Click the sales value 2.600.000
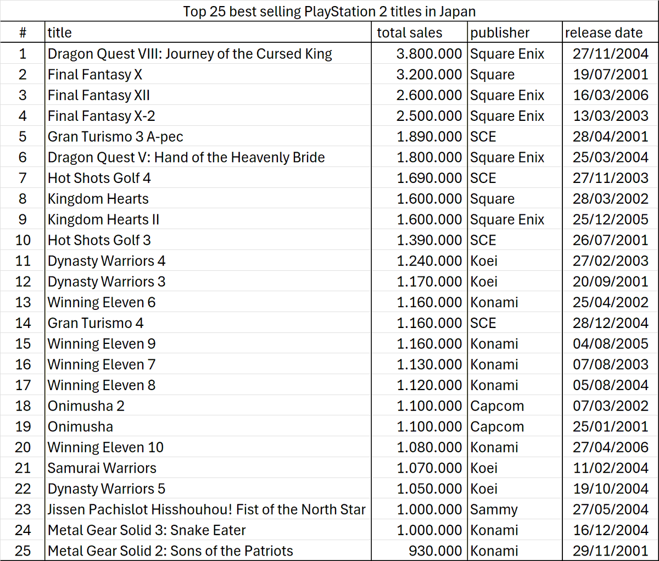Image resolution: width=659 pixels, height=561 pixels. (420, 95)
